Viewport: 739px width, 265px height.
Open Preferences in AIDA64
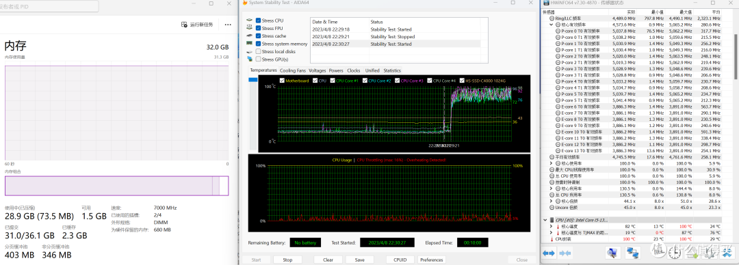[x=432, y=260]
